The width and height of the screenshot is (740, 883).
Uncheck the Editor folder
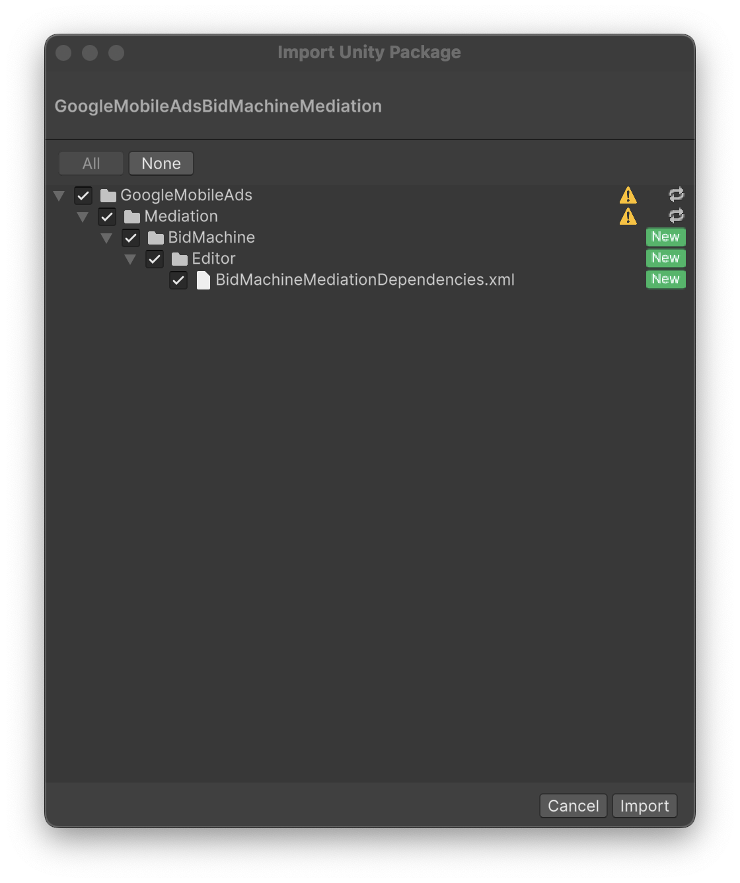click(x=155, y=258)
